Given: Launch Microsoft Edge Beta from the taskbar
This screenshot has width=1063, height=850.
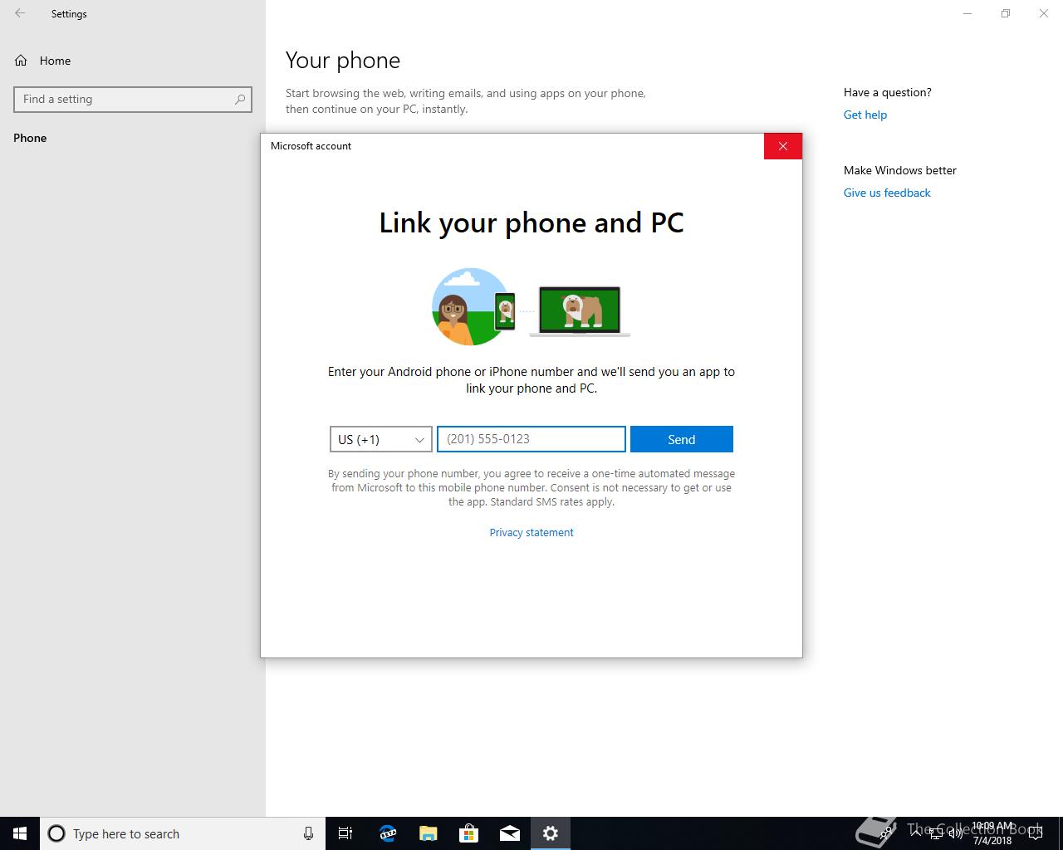Looking at the screenshot, I should coord(387,833).
